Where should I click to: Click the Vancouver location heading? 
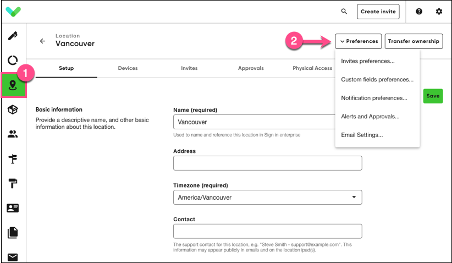(75, 43)
